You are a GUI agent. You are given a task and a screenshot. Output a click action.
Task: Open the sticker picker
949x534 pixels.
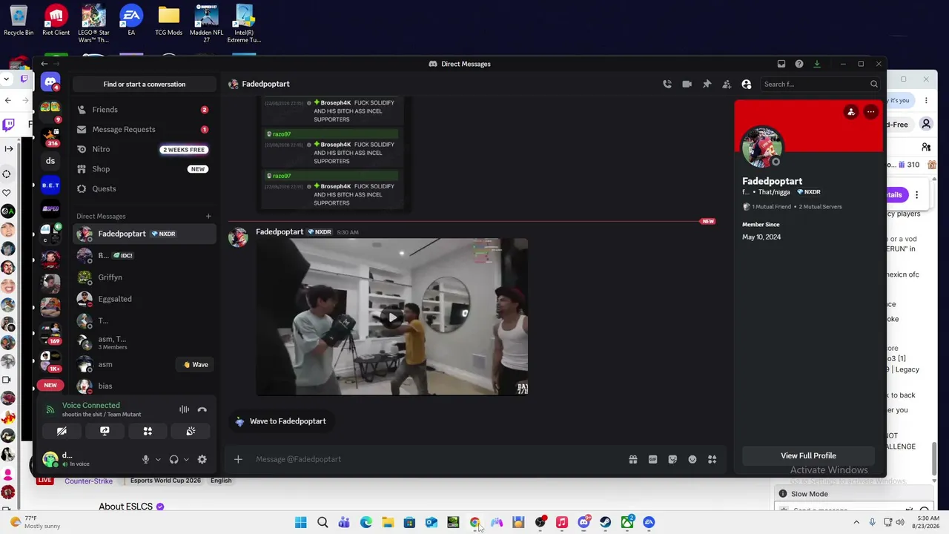click(672, 459)
